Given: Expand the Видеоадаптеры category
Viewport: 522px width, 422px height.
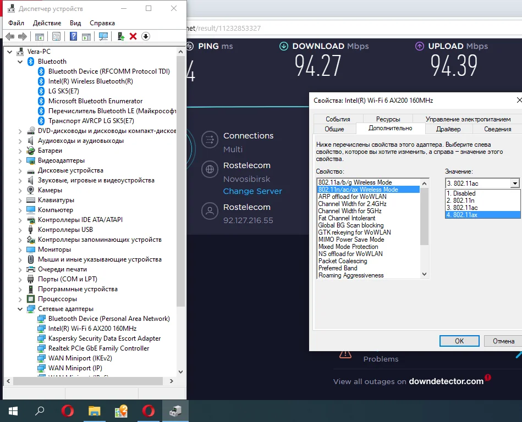Looking at the screenshot, I should (x=20, y=161).
